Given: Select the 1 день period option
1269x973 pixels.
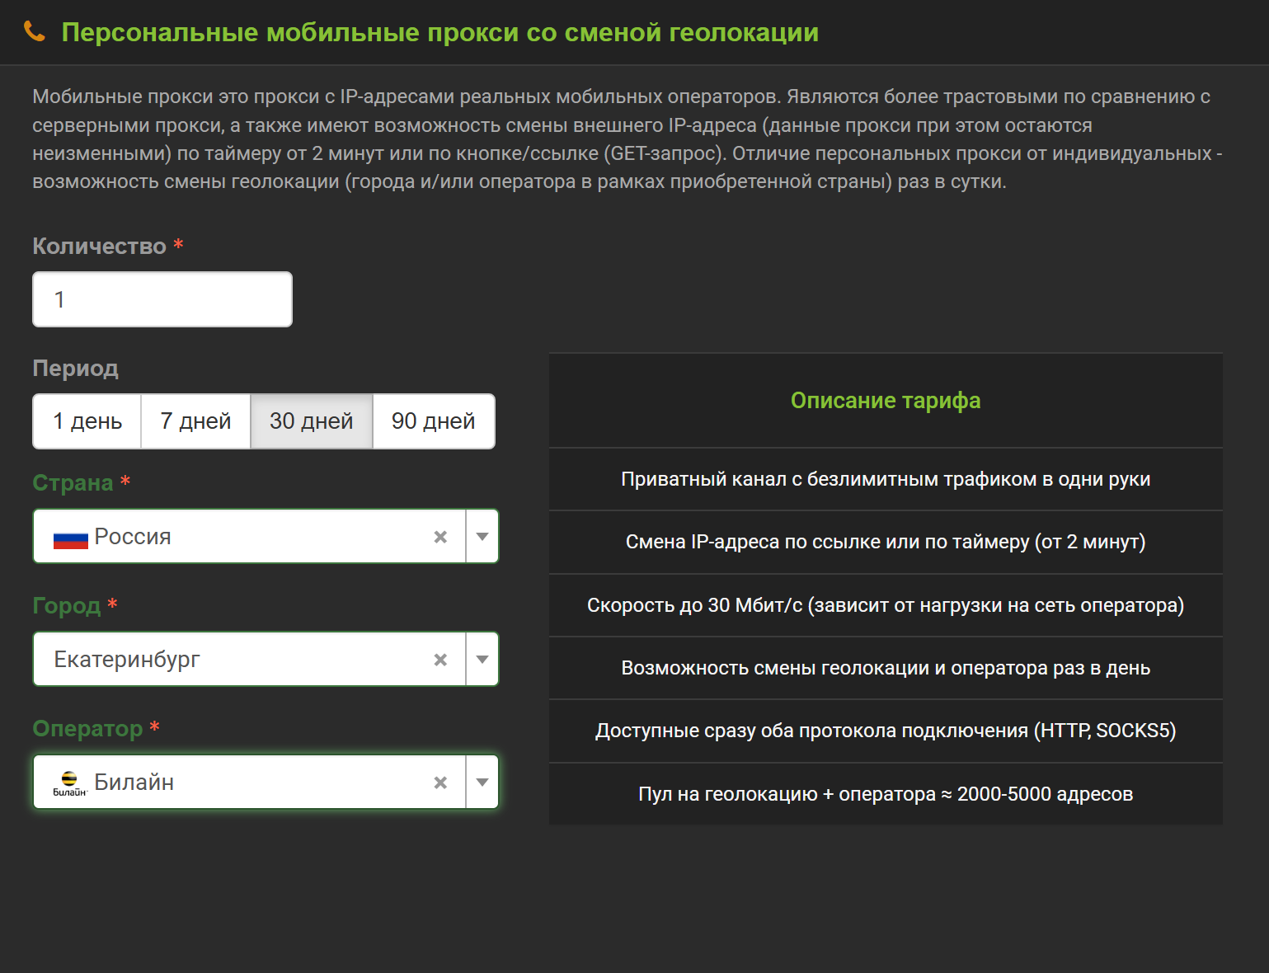Looking at the screenshot, I should click(87, 421).
